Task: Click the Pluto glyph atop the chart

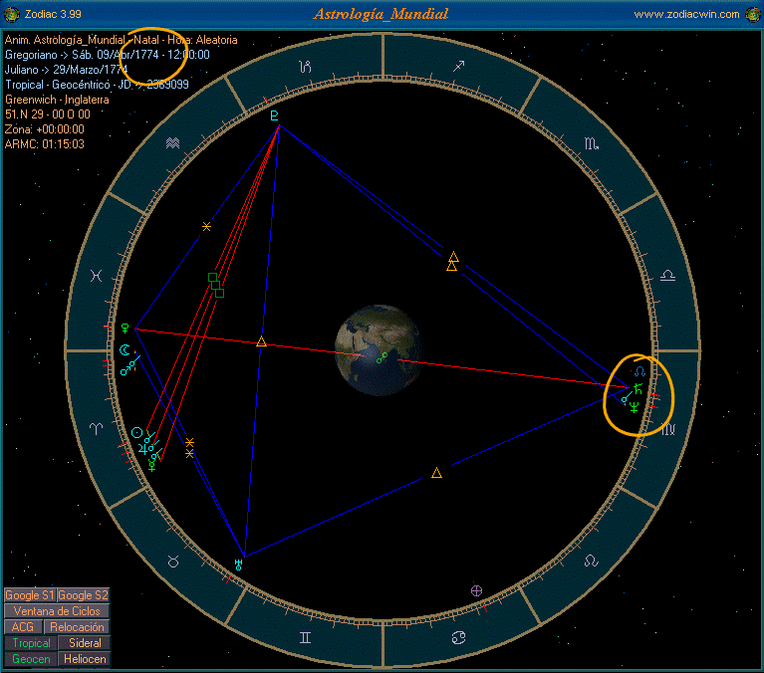Action: [276, 116]
